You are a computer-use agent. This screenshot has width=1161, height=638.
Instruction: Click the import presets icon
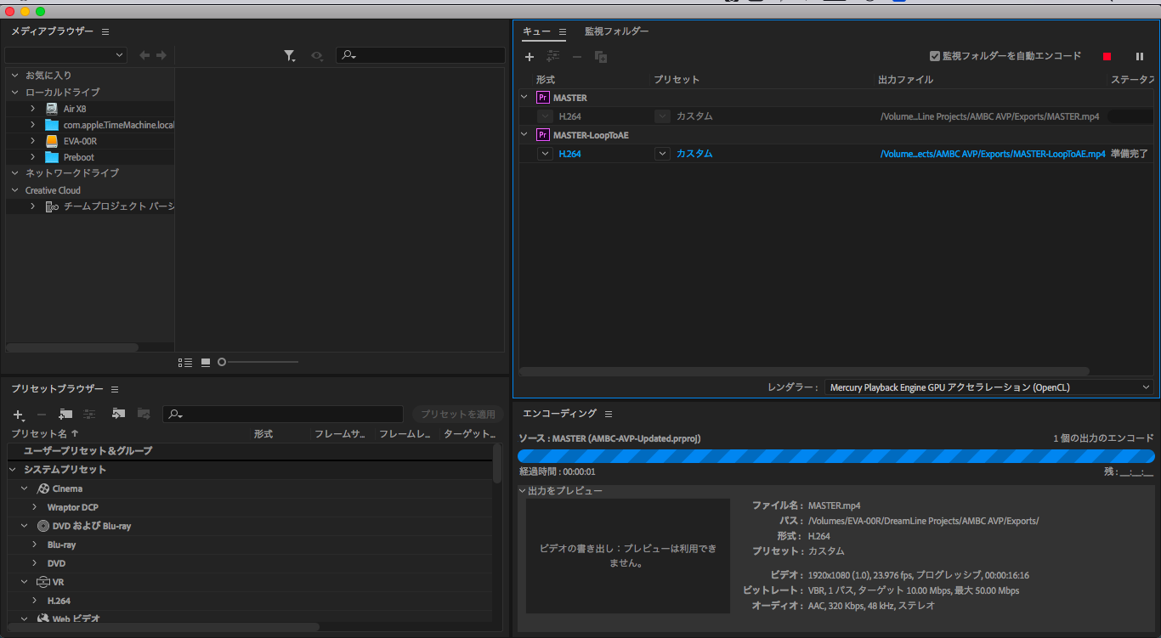(x=118, y=415)
